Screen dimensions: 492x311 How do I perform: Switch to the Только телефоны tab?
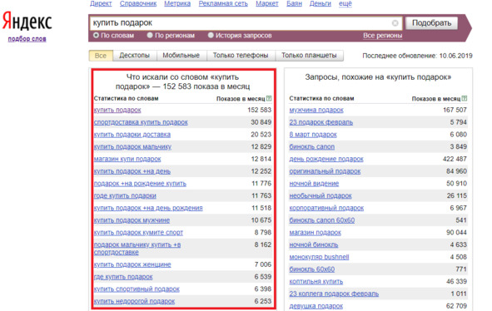pos(241,56)
